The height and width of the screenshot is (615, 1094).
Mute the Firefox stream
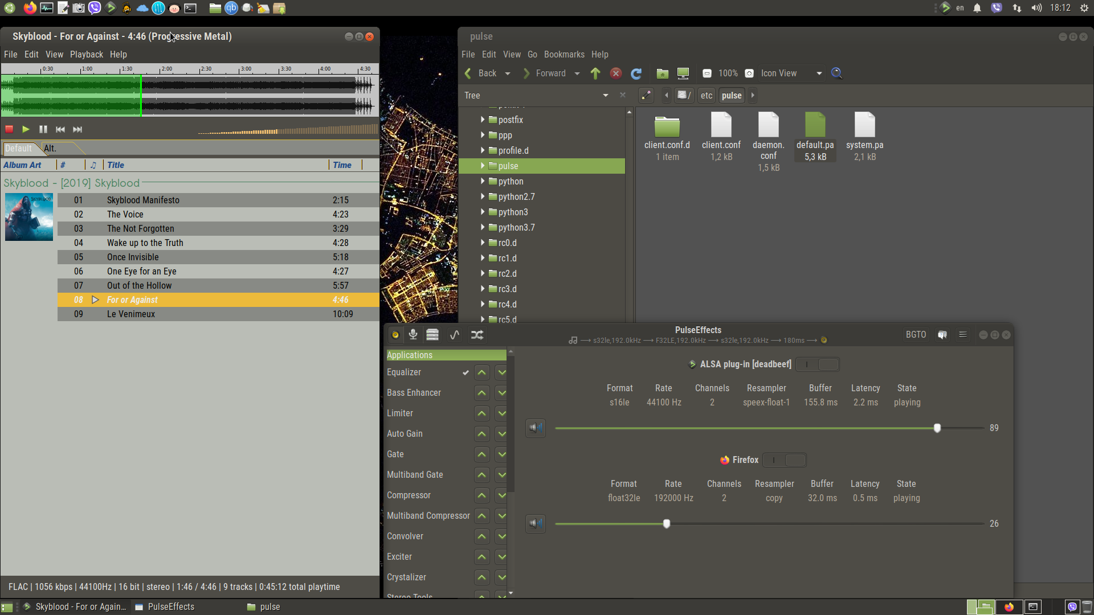click(x=536, y=523)
